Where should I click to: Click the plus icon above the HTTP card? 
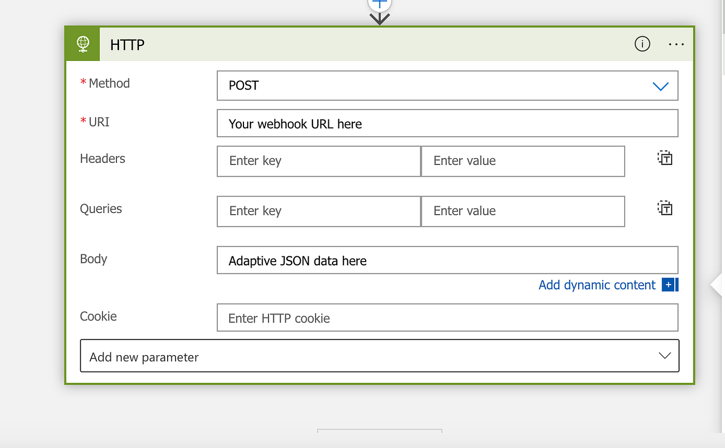tap(379, 4)
